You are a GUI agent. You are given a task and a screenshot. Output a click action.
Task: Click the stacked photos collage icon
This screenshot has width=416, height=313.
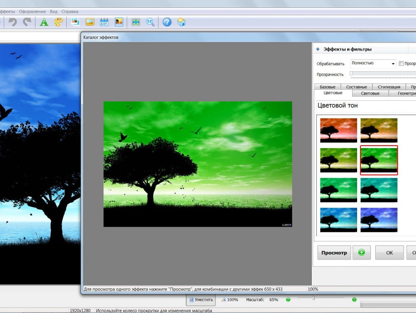tap(75, 22)
